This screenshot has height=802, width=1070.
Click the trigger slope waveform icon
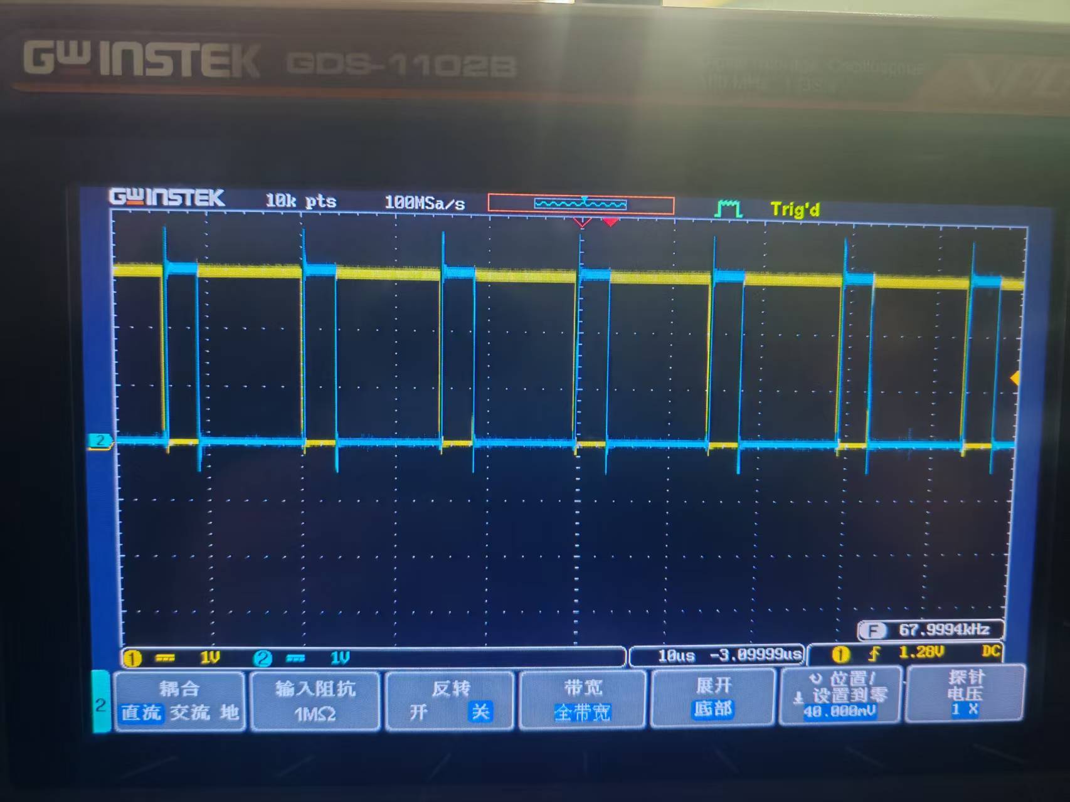(728, 207)
